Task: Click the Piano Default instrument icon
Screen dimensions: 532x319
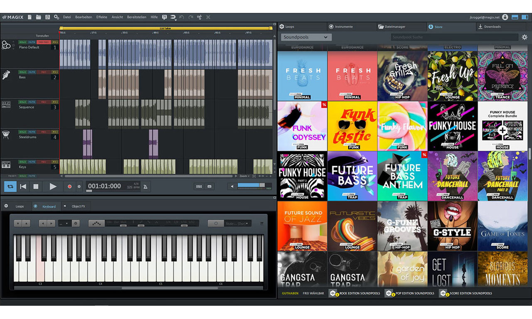Action: [6, 45]
